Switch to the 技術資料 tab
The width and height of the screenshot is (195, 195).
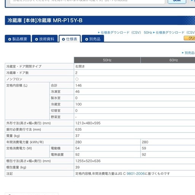tap(45, 39)
